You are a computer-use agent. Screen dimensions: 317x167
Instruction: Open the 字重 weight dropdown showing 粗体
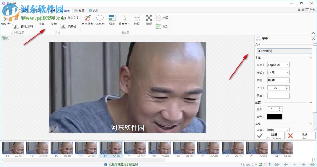pos(278,80)
